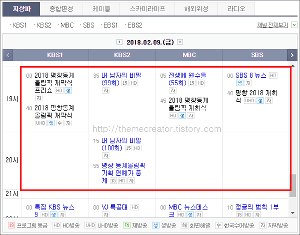The width and height of the screenshot is (300, 235).
Task: Click 15 rating badge by 전생에 웬수들
Action: 192,83
